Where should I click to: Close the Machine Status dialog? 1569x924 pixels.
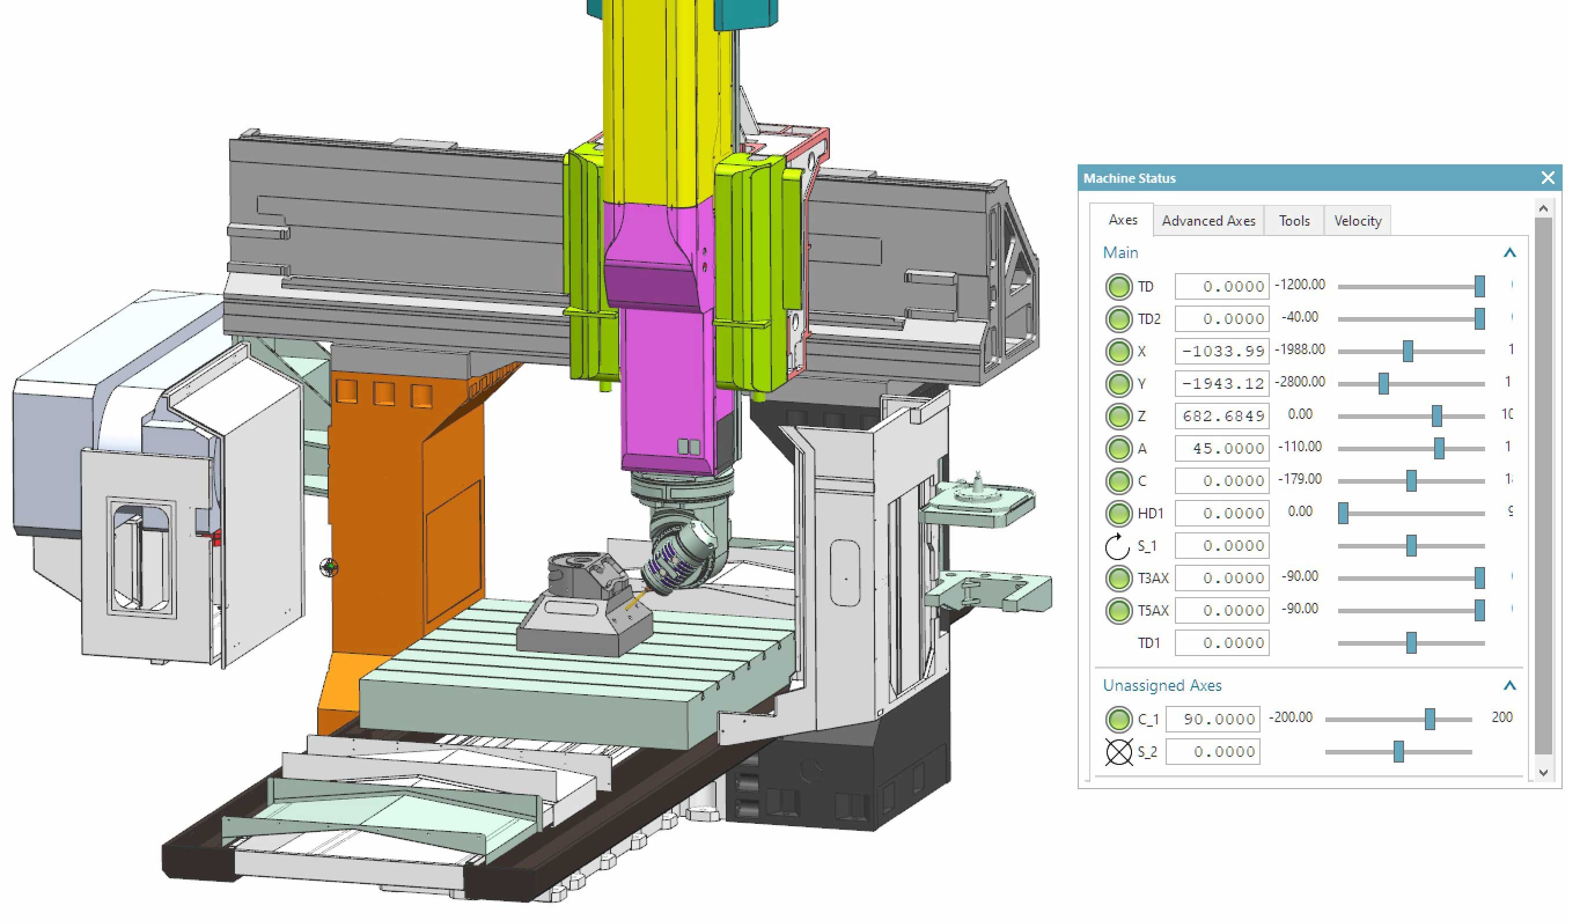[x=1548, y=178]
